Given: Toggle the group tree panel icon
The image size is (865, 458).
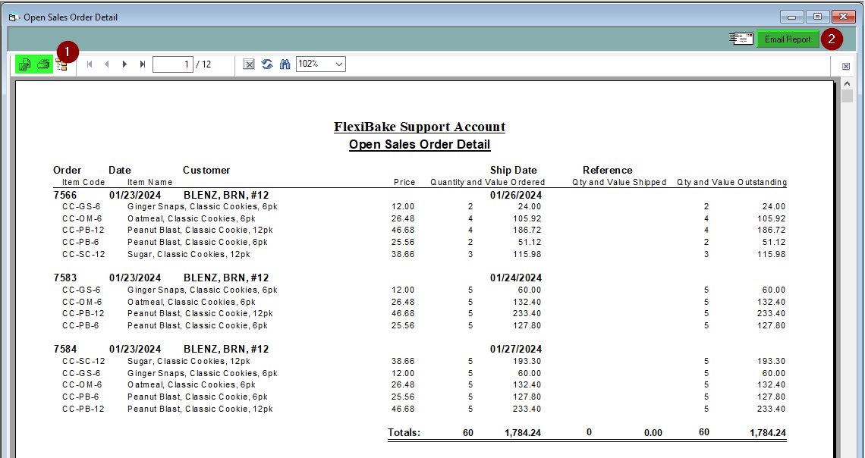Looking at the screenshot, I should pos(61,65).
